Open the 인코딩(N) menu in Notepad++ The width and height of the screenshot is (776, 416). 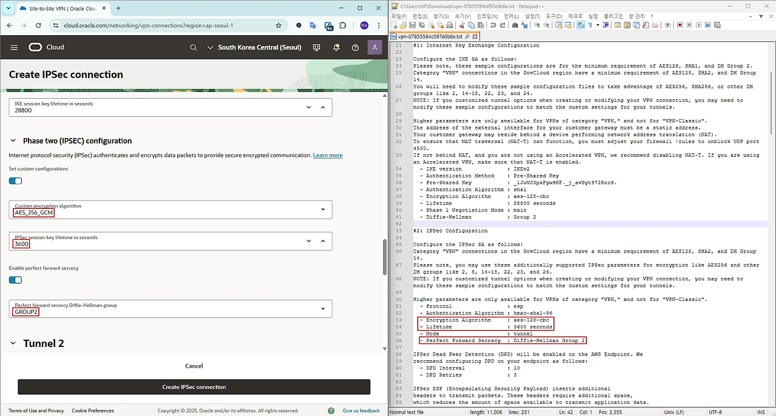click(488, 16)
